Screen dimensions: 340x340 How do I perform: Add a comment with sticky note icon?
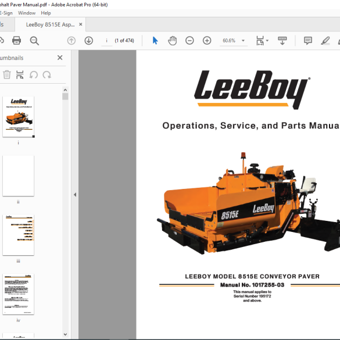click(x=308, y=41)
